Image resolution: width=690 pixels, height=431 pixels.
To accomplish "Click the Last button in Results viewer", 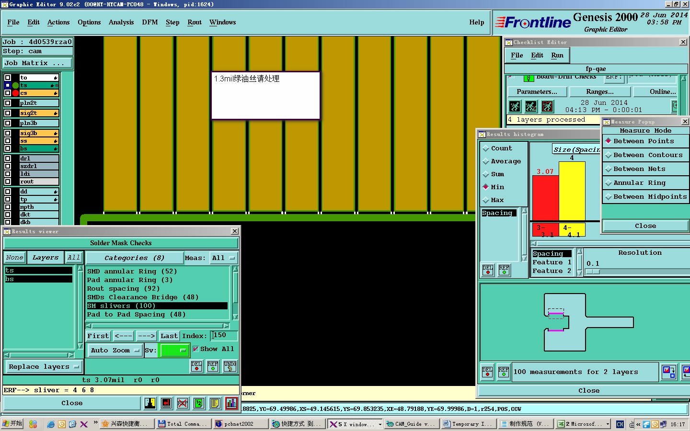I will tap(169, 336).
